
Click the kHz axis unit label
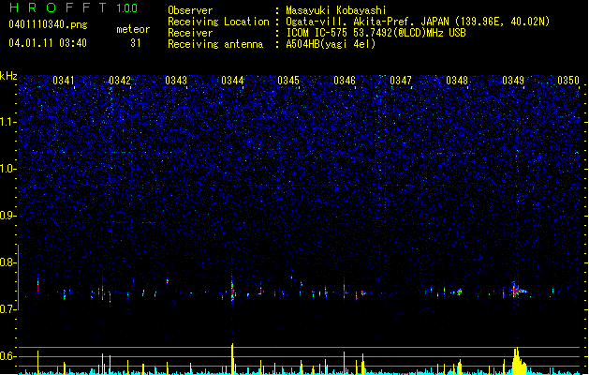point(8,76)
